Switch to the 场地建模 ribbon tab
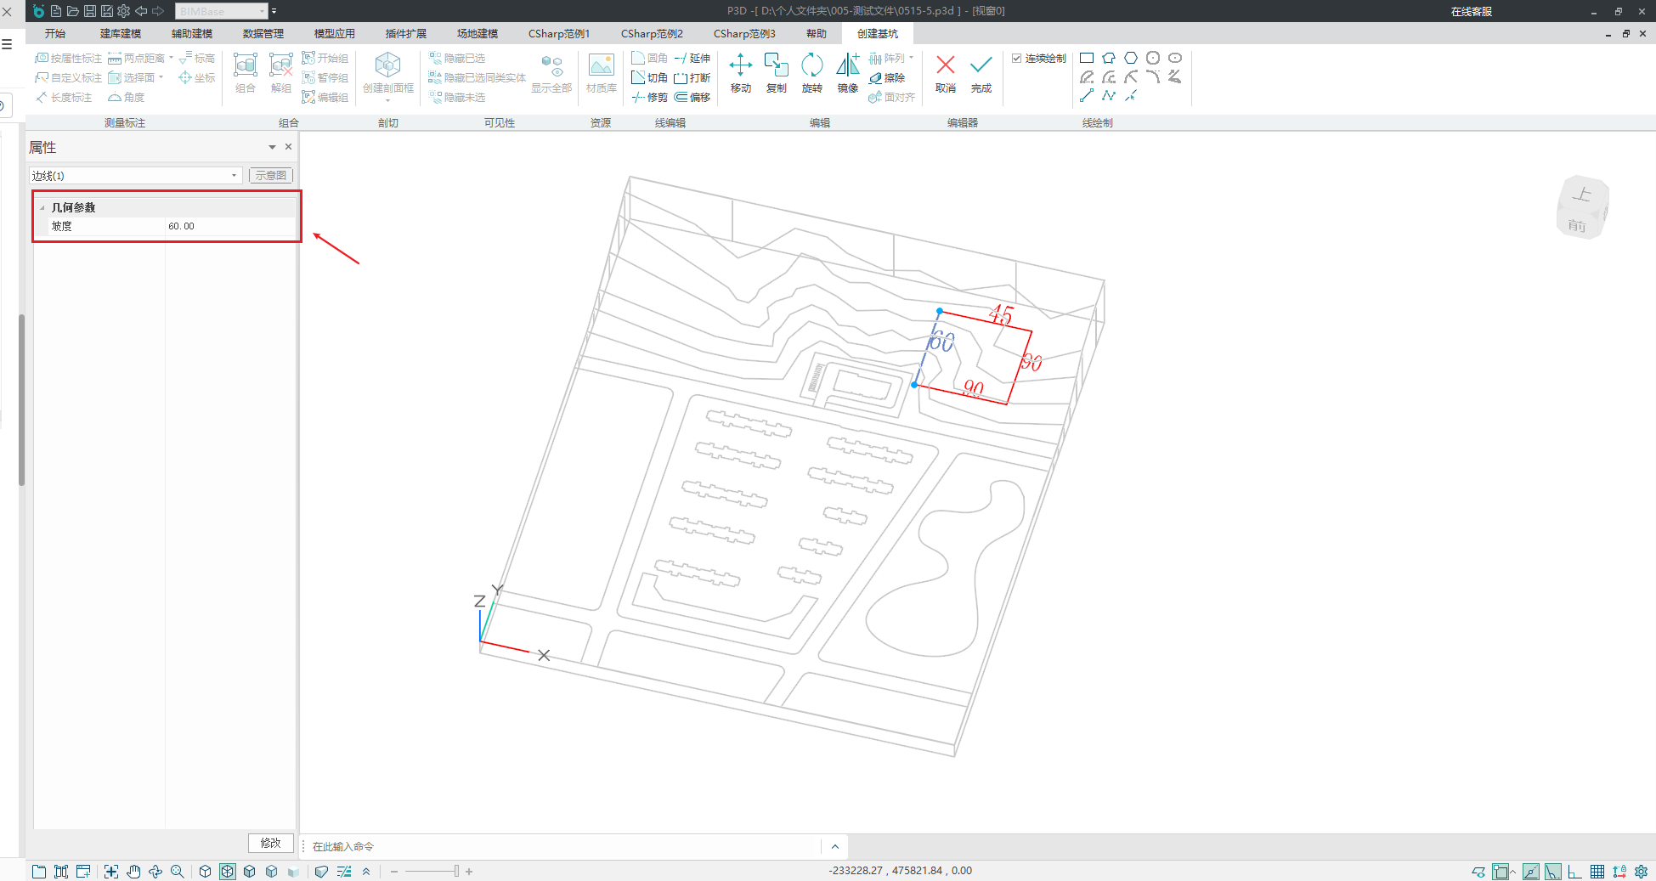 point(477,33)
